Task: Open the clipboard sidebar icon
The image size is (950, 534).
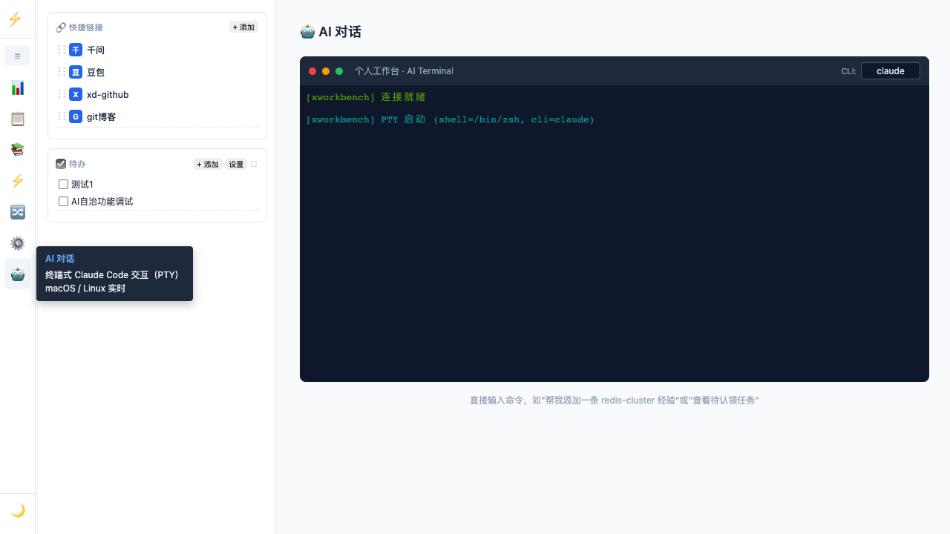Action: pos(18,119)
